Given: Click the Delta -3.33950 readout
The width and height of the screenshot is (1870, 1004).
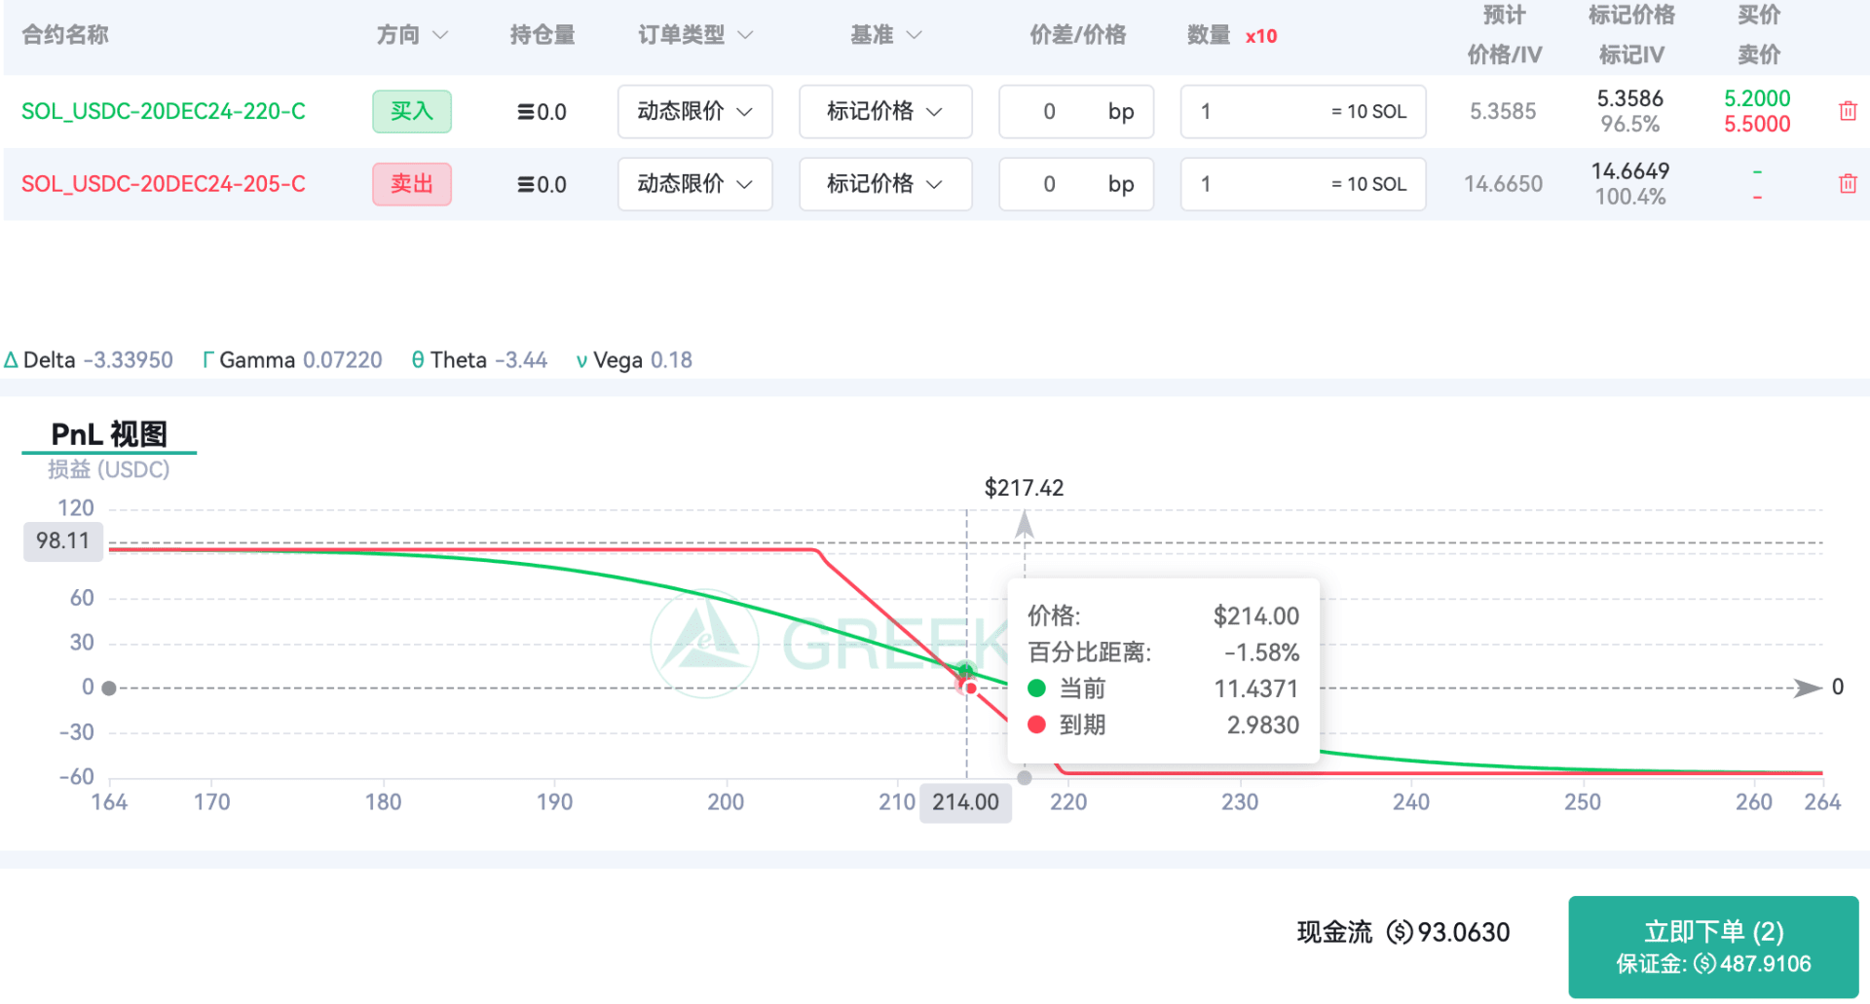Looking at the screenshot, I should pyautogui.click(x=89, y=360).
